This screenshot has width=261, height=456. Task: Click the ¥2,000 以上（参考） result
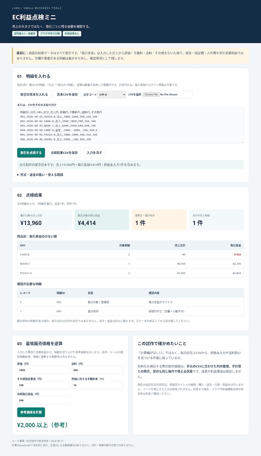tap(43, 425)
